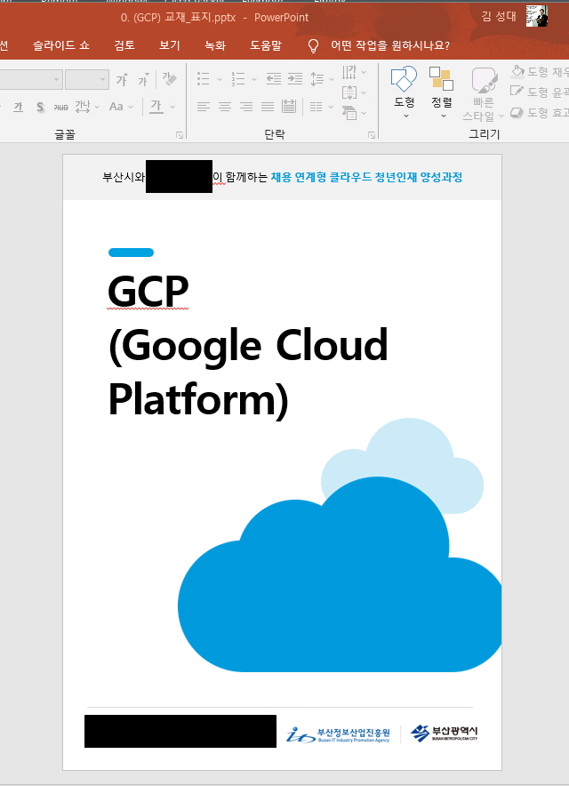Image resolution: width=569 pixels, height=786 pixels.
Task: Open the 도움말 ribbon tab
Action: 266,45
